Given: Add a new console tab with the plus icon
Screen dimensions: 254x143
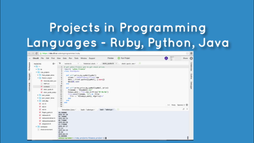Looking at the screenshot, I should coord(118,110).
